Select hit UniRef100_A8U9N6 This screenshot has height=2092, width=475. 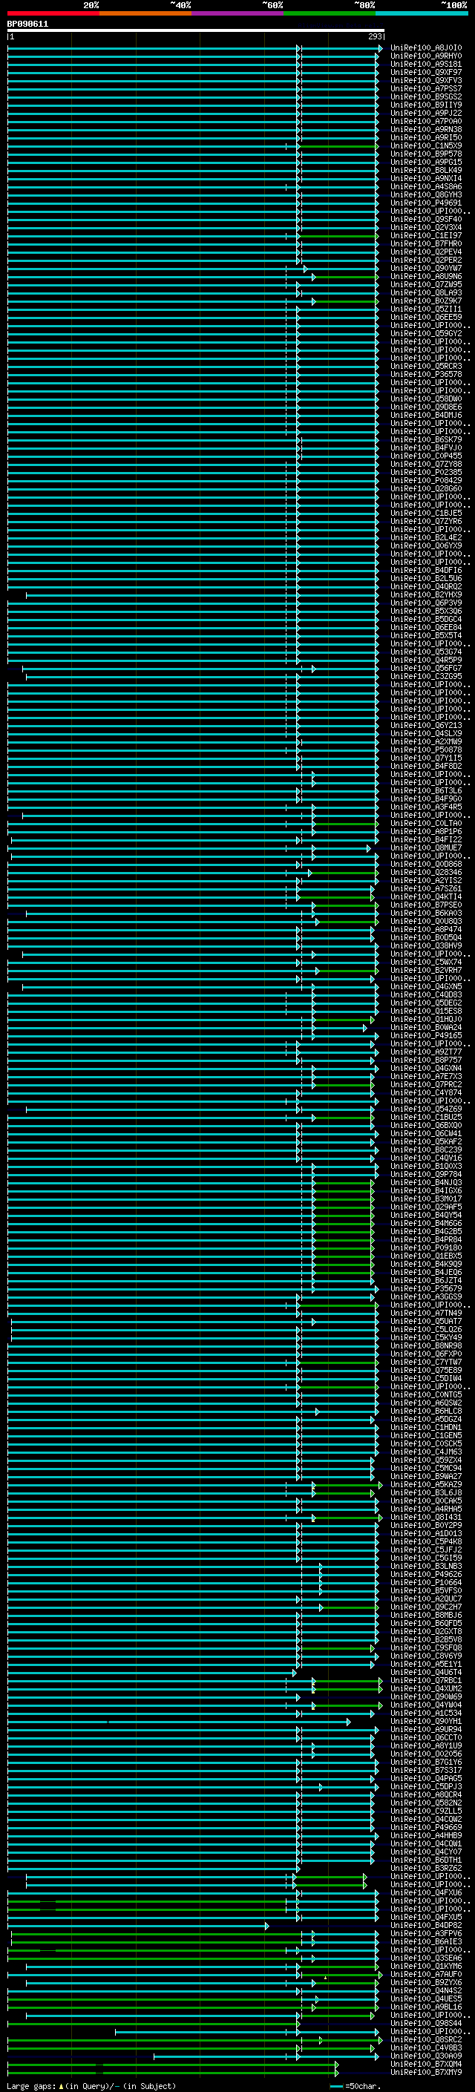click(x=425, y=276)
